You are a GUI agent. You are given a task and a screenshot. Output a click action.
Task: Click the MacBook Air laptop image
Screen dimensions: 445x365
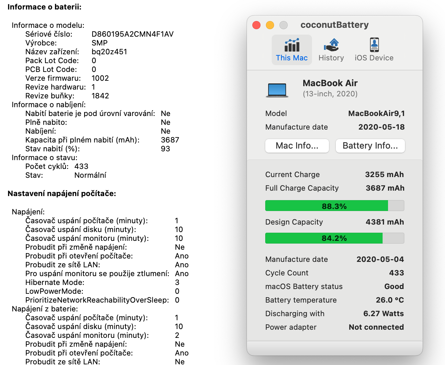coord(277,90)
